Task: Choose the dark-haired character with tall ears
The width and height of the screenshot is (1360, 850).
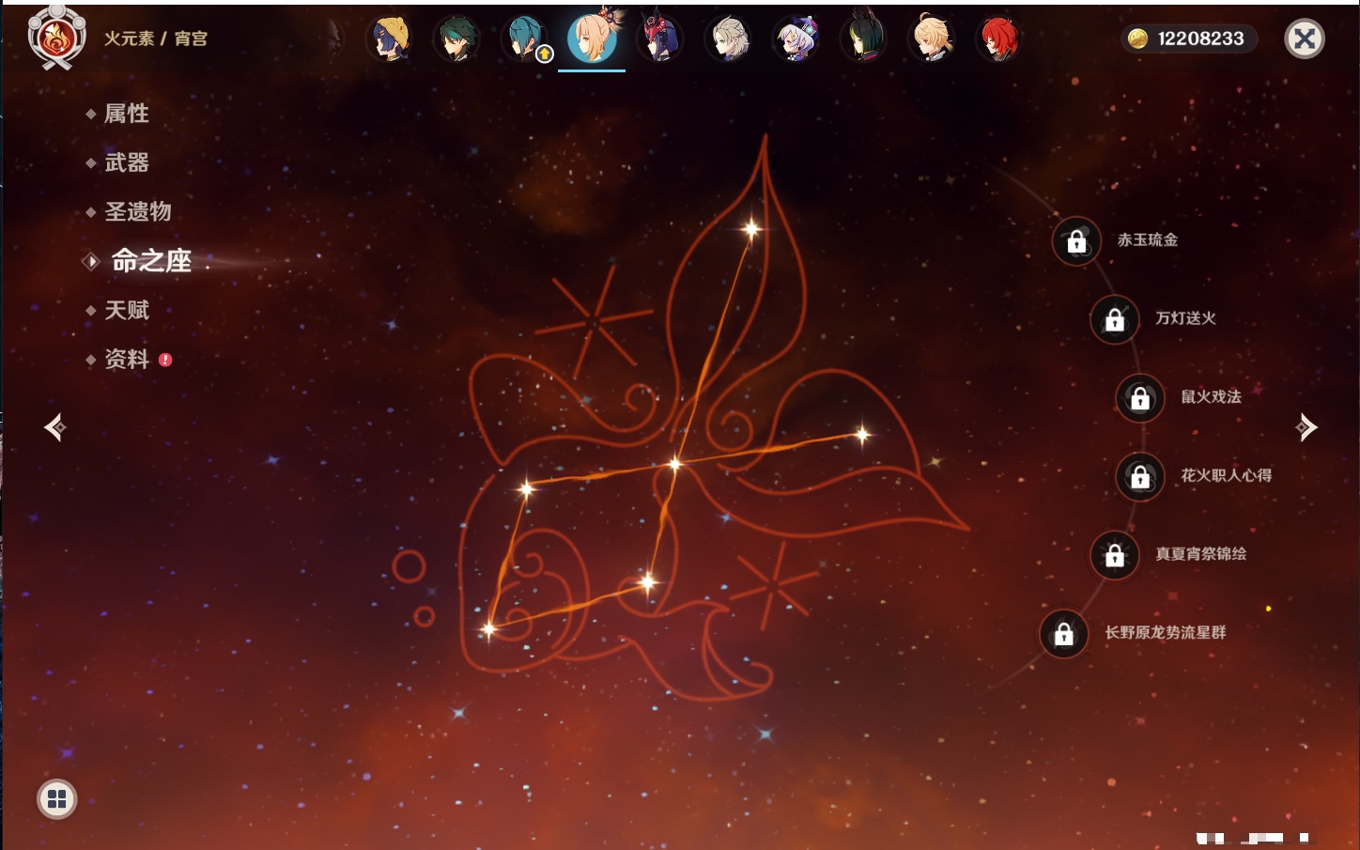Action: pos(863,39)
